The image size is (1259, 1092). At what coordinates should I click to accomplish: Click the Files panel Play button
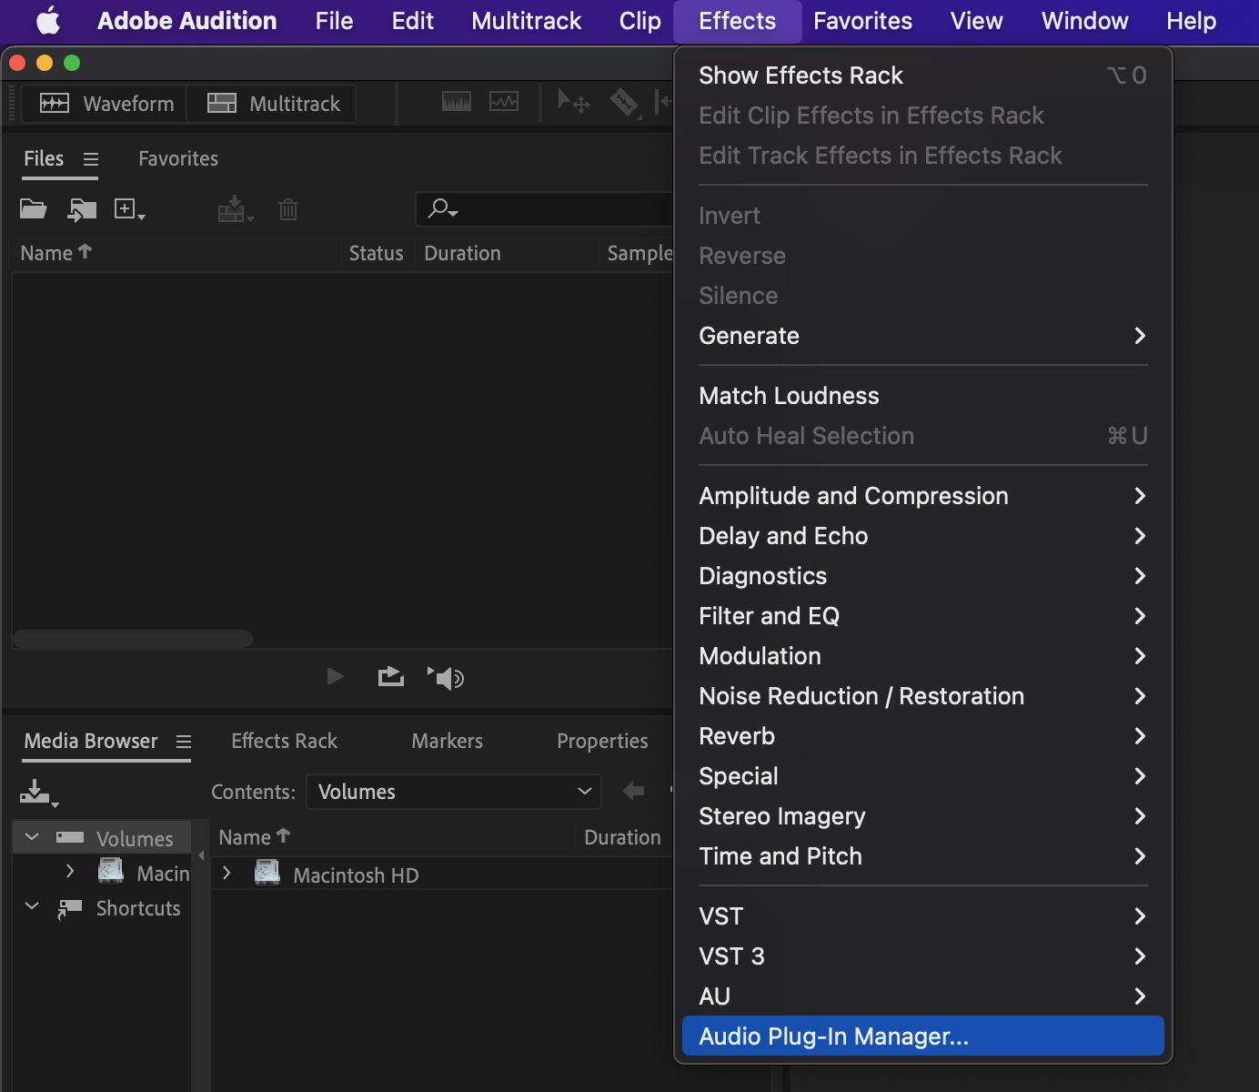coord(336,676)
